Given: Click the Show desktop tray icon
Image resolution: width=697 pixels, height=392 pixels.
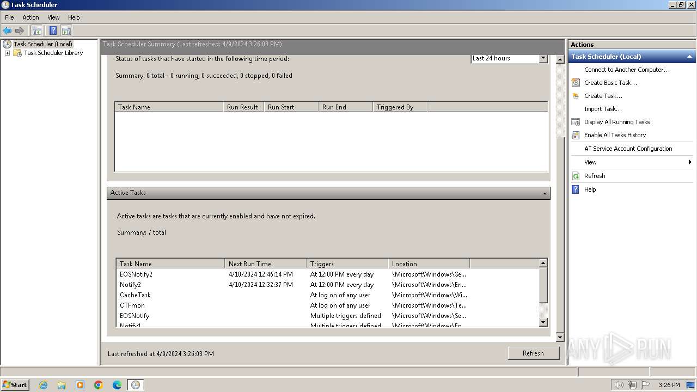Looking at the screenshot, I should pos(691,385).
